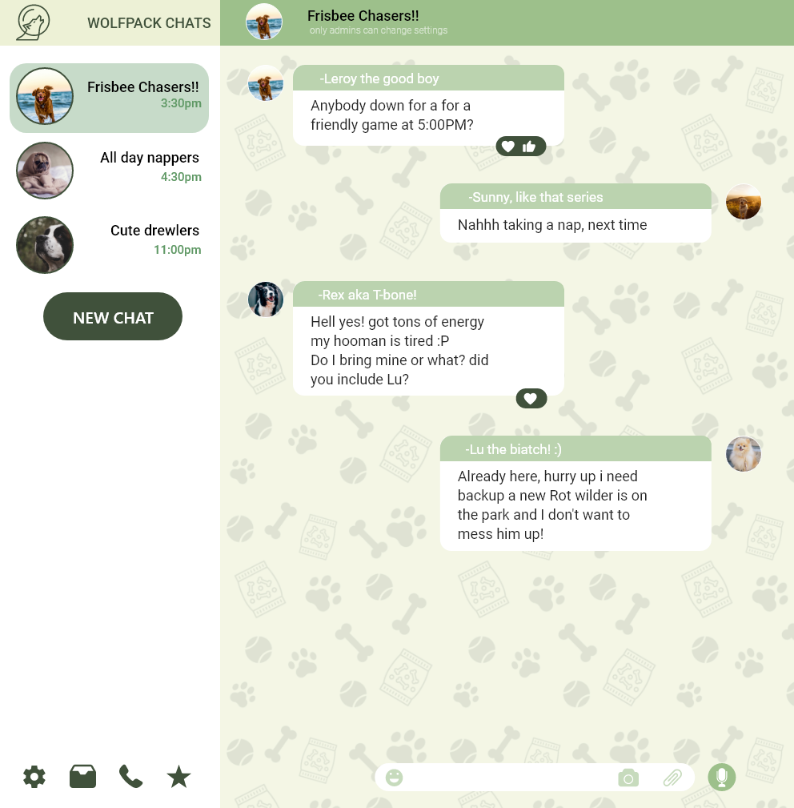Open the archive inbox icon
The width and height of the screenshot is (794, 808).
83,777
